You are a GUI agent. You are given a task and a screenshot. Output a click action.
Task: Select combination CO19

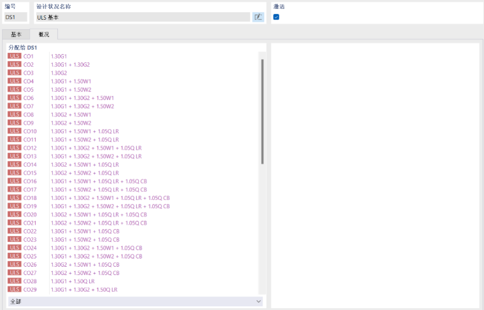coord(132,206)
